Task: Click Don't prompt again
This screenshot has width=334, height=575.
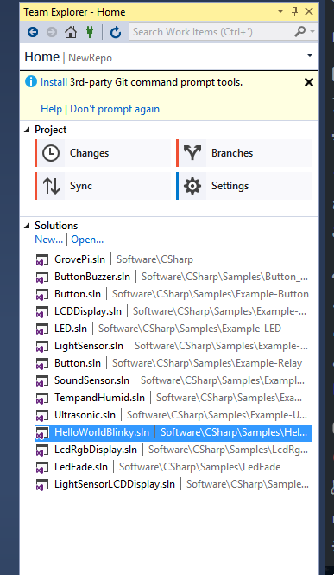Action: pyautogui.click(x=115, y=109)
